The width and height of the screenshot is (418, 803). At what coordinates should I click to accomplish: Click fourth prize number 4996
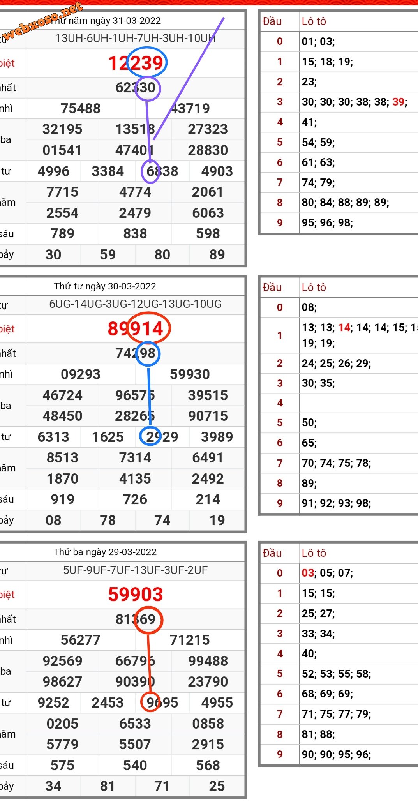tap(53, 171)
